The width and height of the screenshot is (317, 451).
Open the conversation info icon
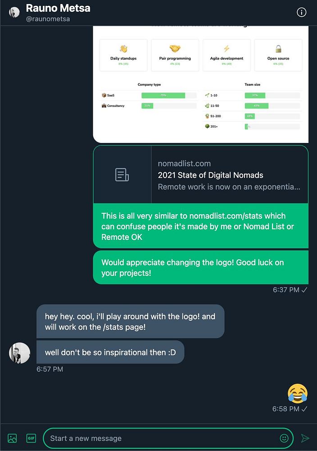click(301, 12)
